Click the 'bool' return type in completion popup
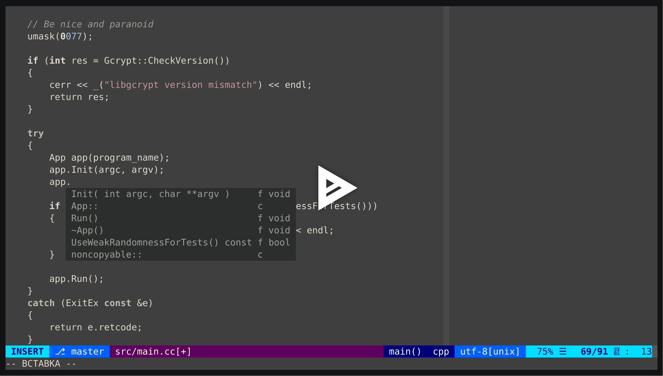The image size is (663, 376). [x=279, y=243]
